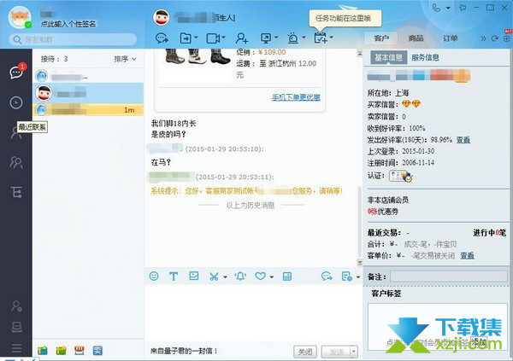
Task: Click the refresh icon in right panel
Action: (x=495, y=38)
